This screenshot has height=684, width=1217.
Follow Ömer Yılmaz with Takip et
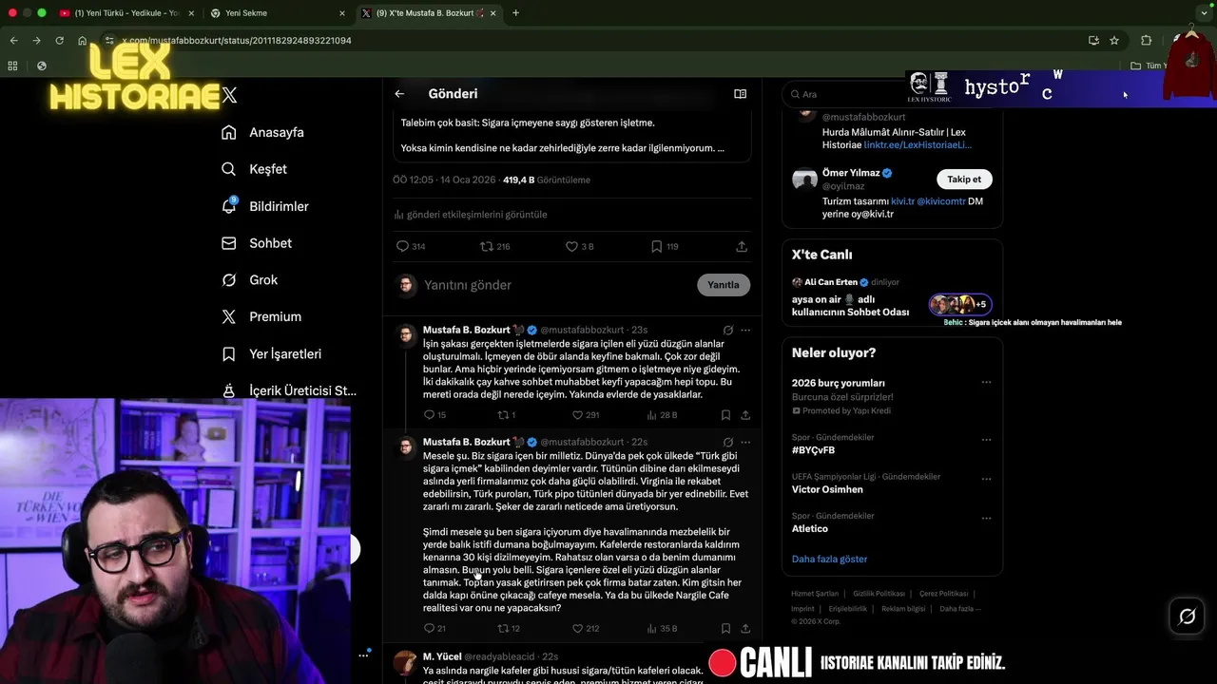click(964, 179)
